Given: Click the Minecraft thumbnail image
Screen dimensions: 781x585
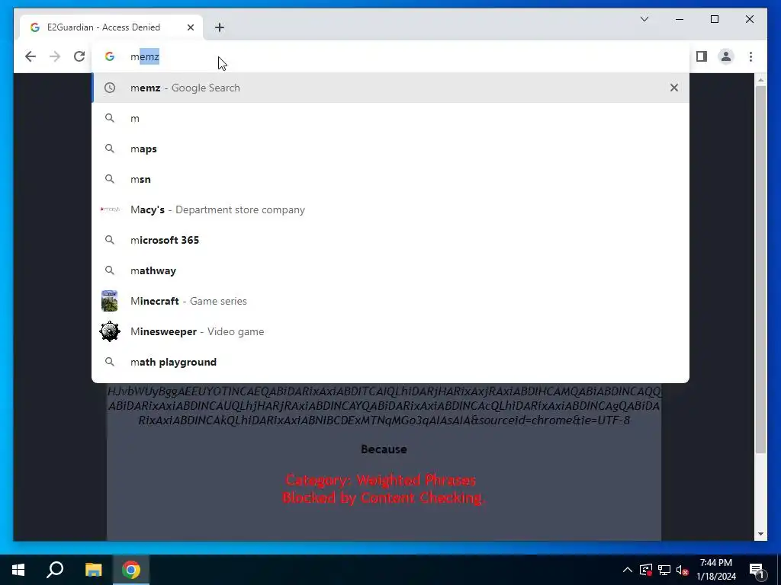Looking at the screenshot, I should pyautogui.click(x=110, y=301).
